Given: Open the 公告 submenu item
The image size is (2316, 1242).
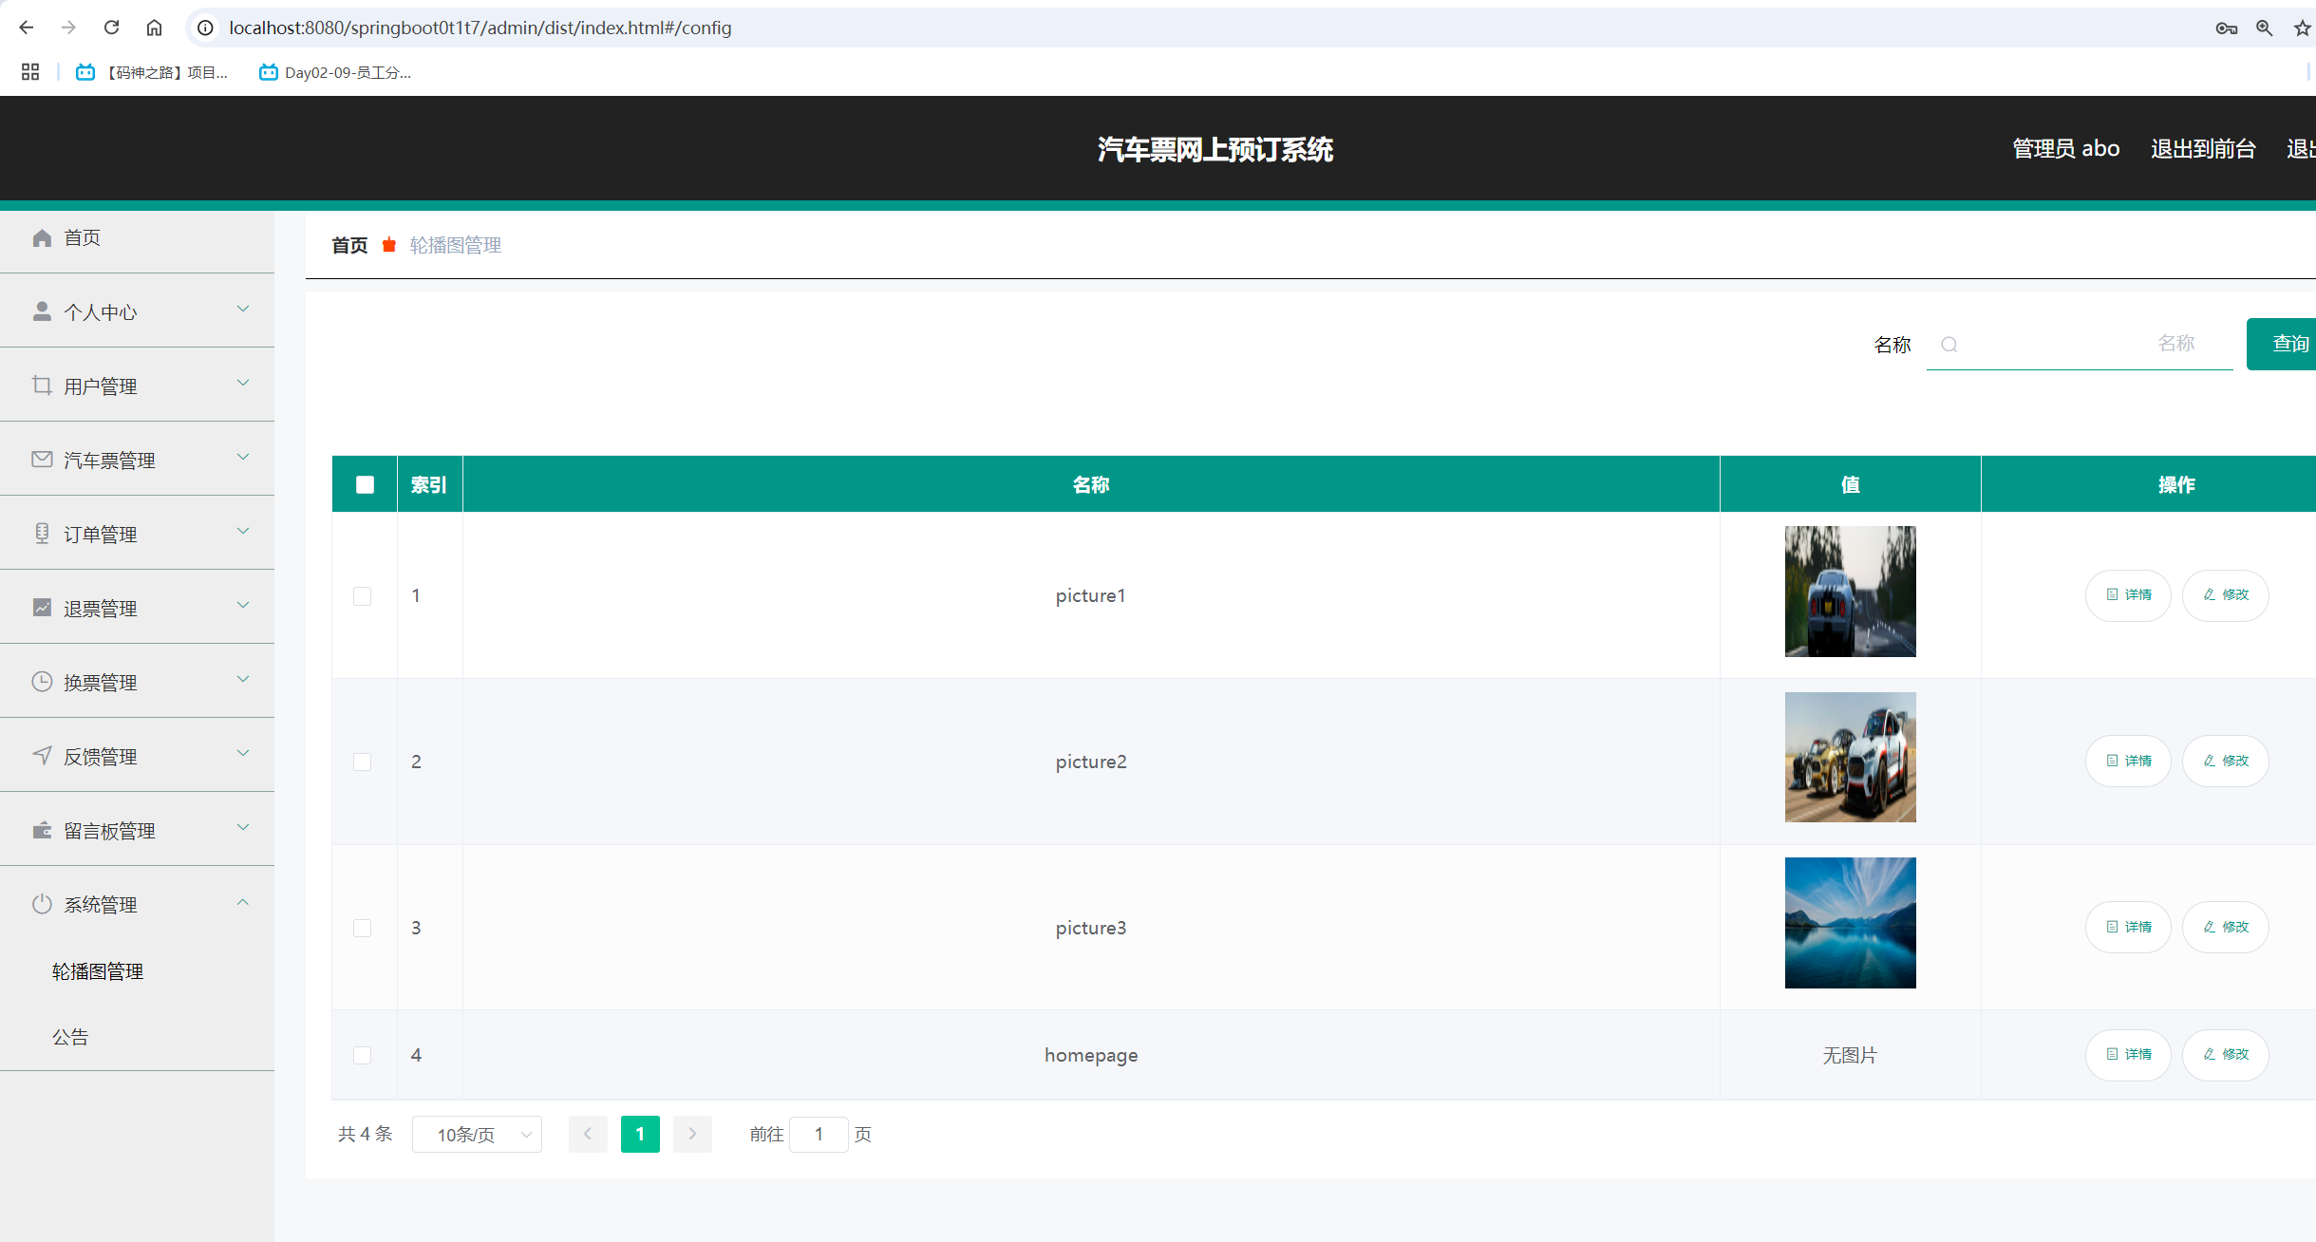Looking at the screenshot, I should click(x=70, y=1037).
